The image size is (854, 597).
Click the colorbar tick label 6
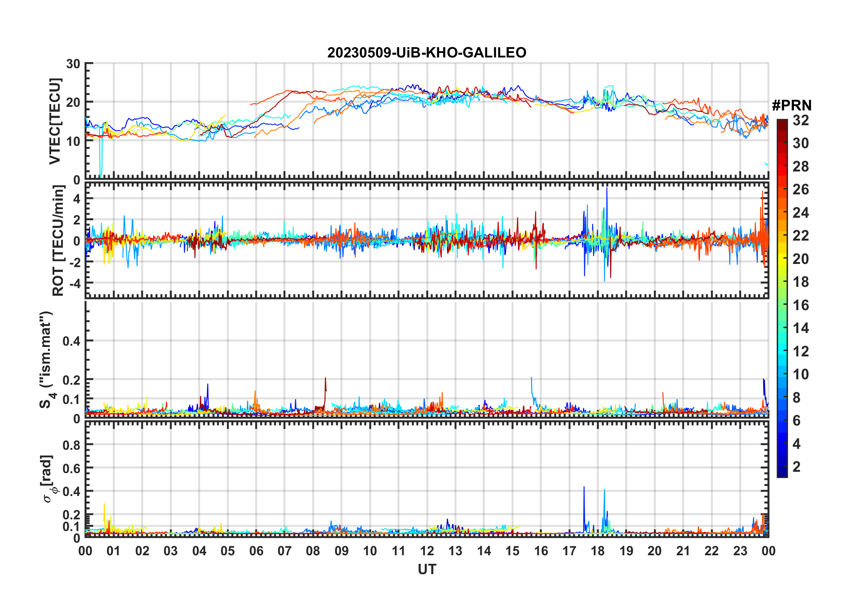pyautogui.click(x=797, y=421)
